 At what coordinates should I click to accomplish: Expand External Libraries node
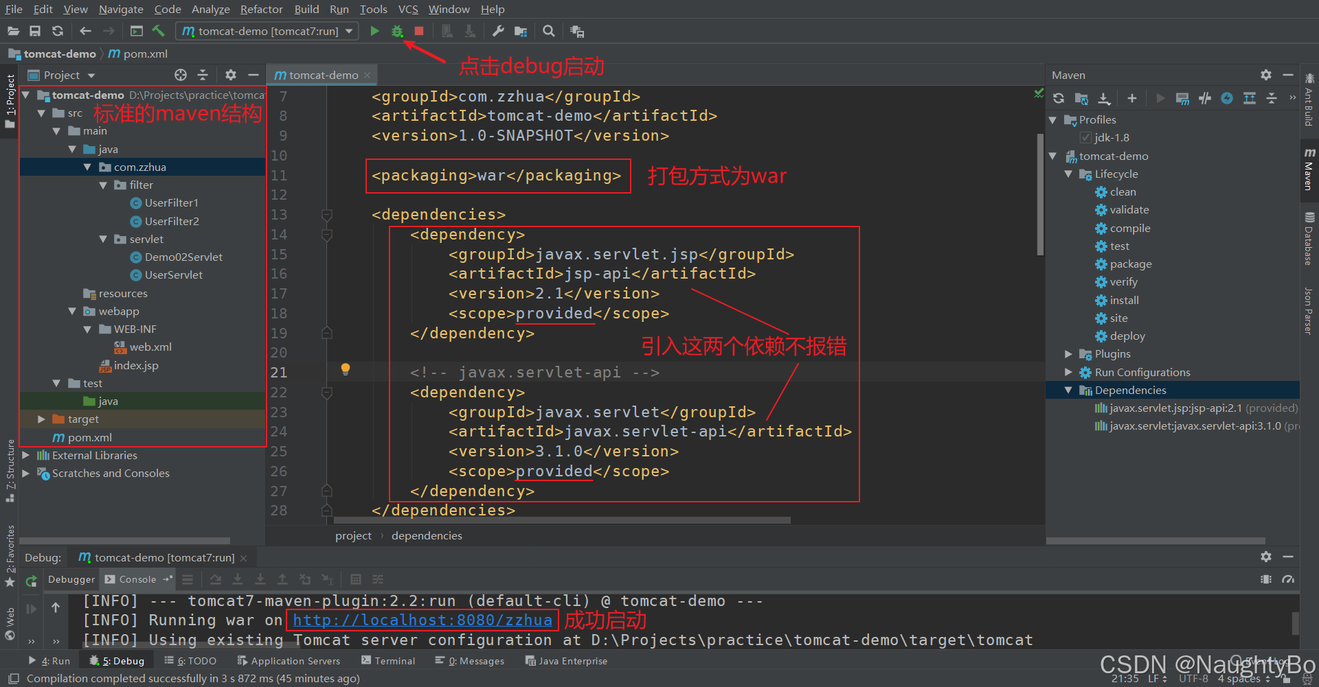25,455
